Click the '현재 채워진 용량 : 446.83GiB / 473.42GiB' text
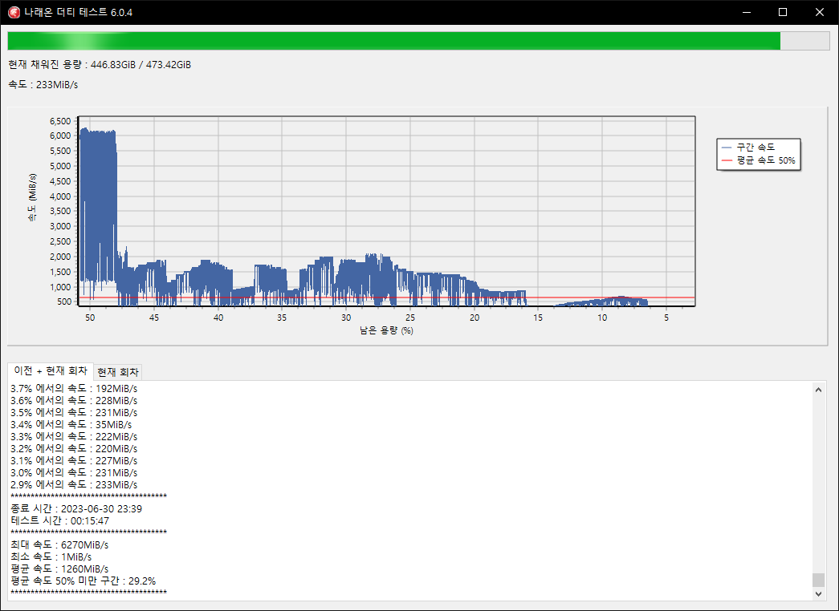Viewport: 839px width, 611px height. (100, 65)
